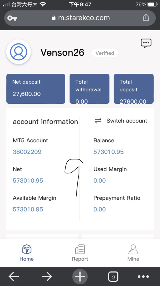This screenshot has height=286, width=160.
Task: Tap the browser share icon
Action: click(x=146, y=18)
